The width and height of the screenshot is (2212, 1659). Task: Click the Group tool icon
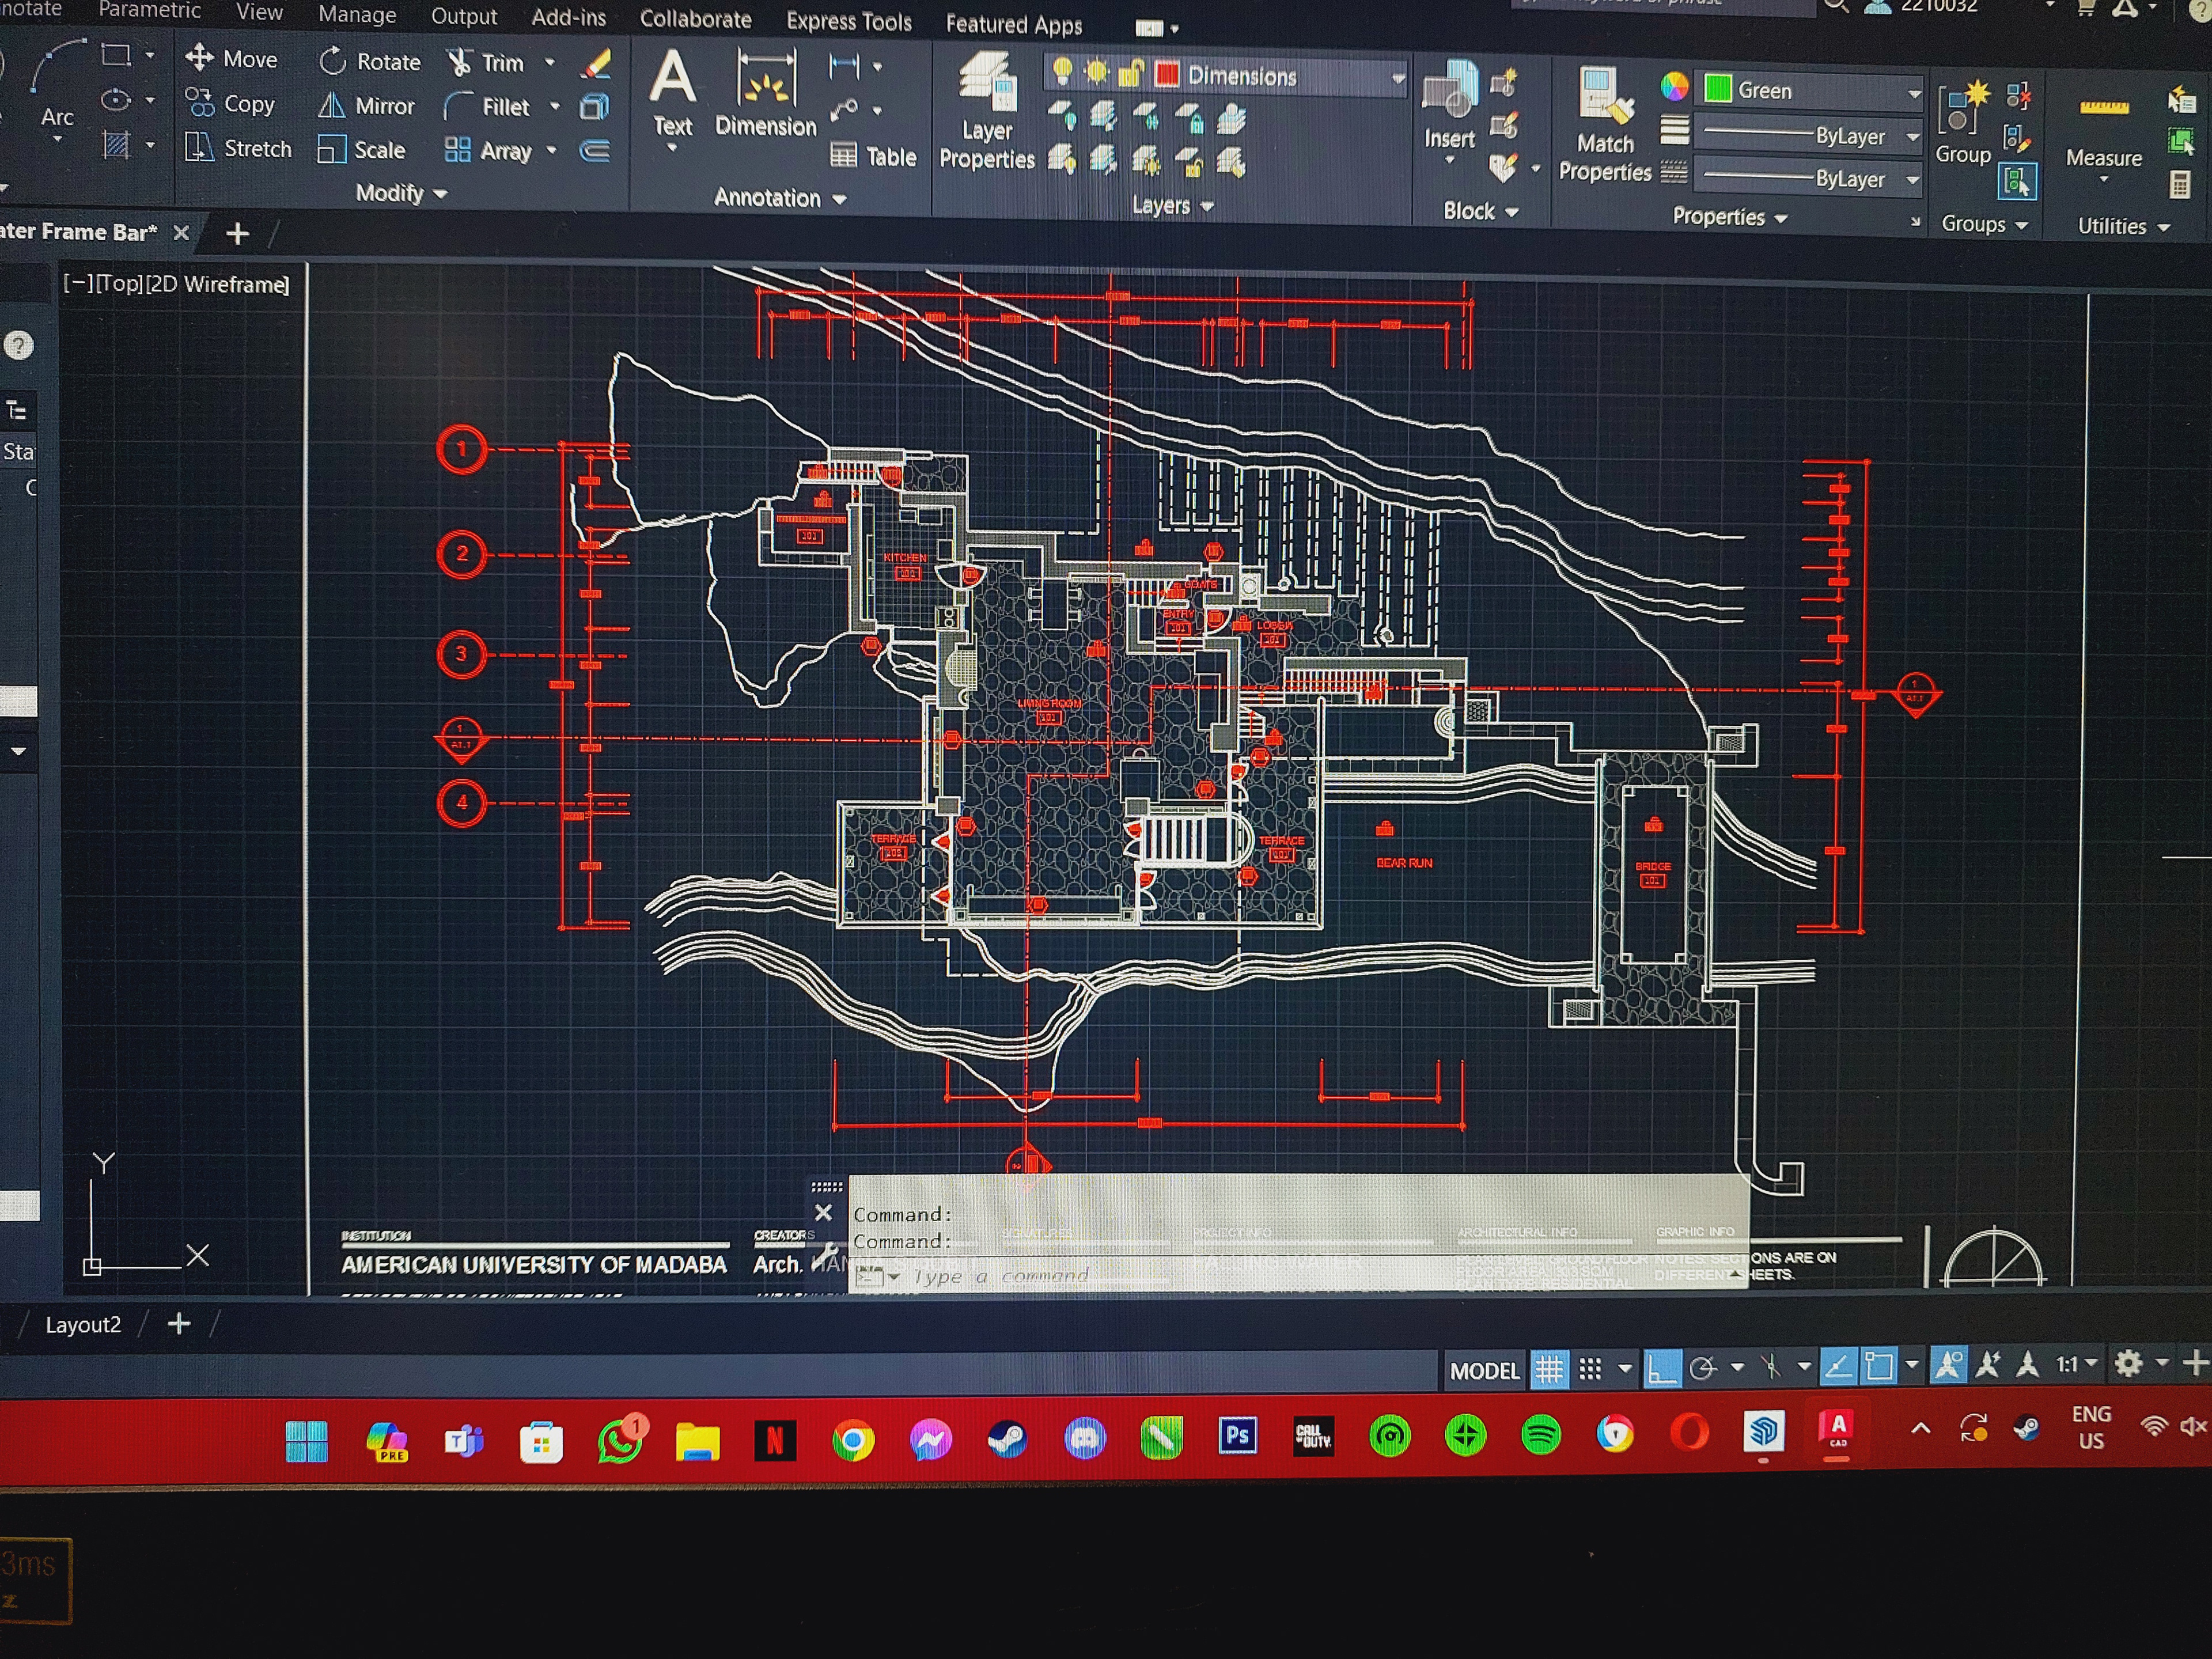point(1963,123)
